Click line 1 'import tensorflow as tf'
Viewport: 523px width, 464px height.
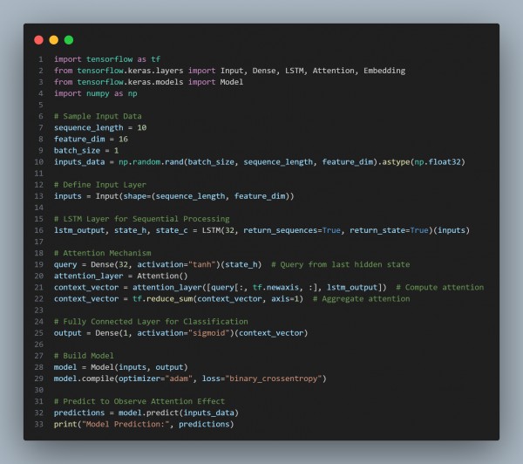(x=107, y=59)
